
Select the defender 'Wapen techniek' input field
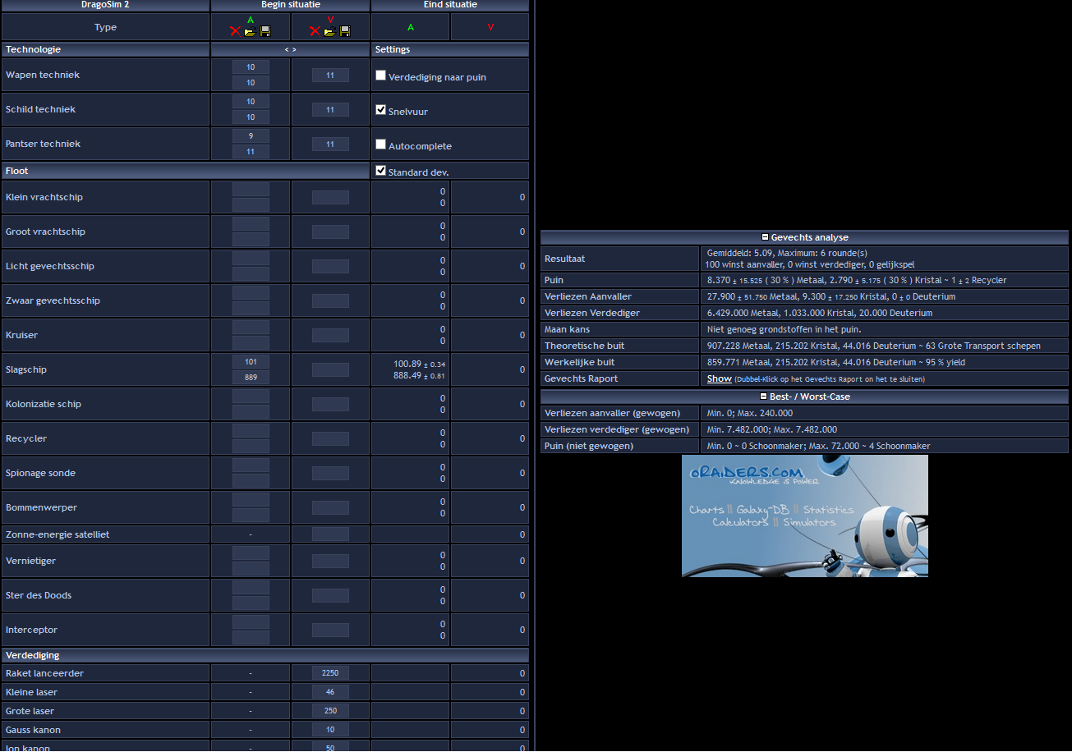click(330, 76)
